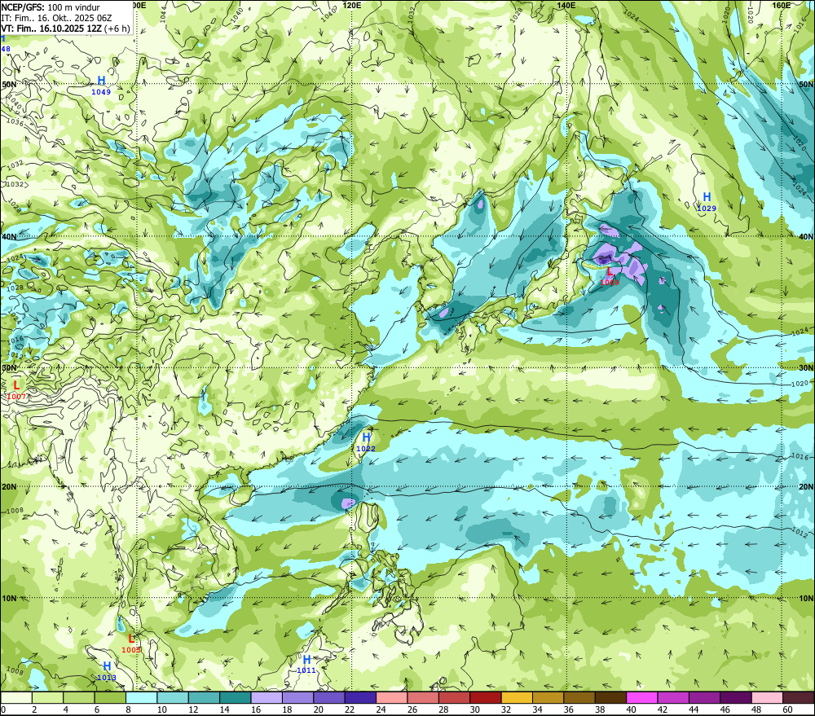Select the dark maroon swatch after 60

pyautogui.click(x=799, y=697)
